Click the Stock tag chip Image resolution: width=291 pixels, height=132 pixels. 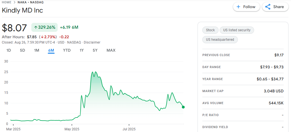pos(210,30)
